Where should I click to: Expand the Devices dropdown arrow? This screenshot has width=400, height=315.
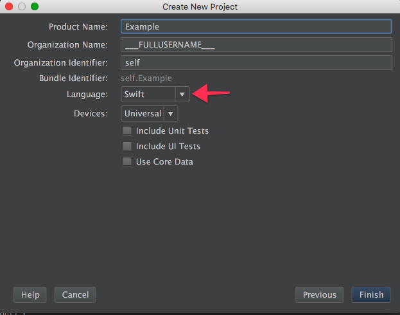(x=170, y=114)
